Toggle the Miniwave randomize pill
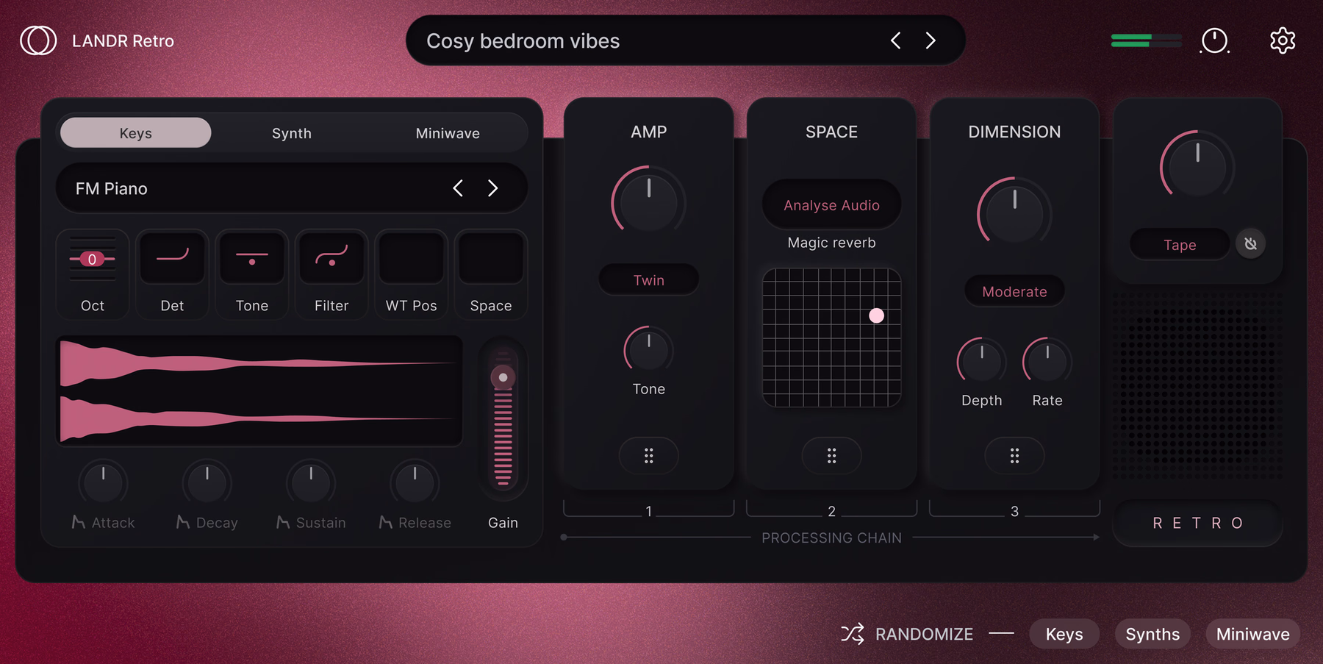Viewport: 1323px width, 664px height. [1252, 634]
